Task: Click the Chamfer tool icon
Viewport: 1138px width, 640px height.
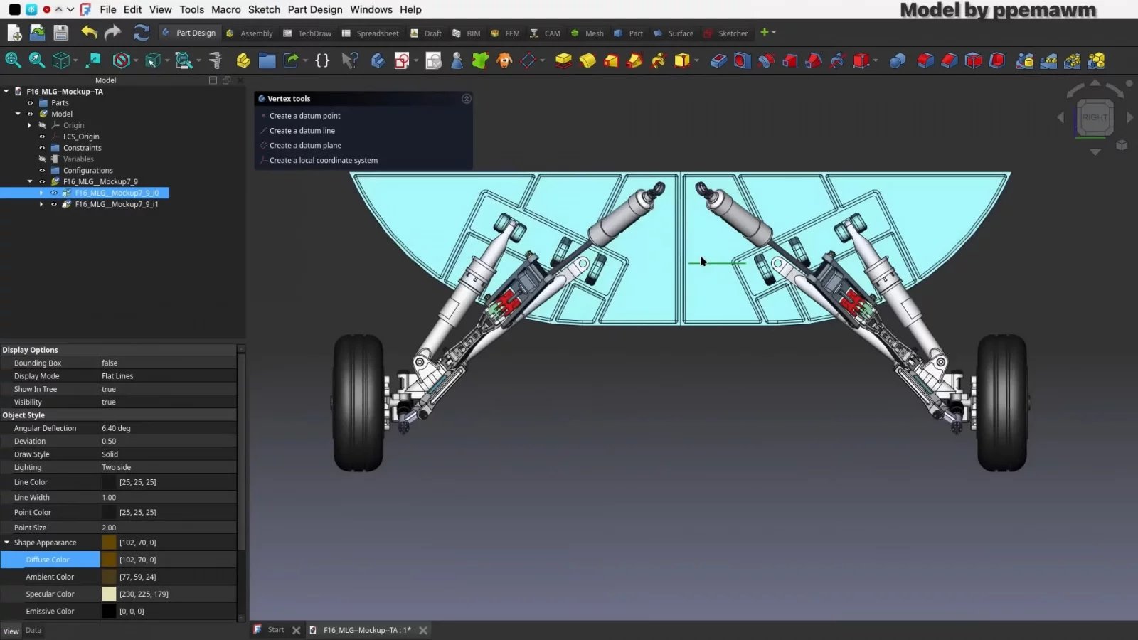Action: 950,60
